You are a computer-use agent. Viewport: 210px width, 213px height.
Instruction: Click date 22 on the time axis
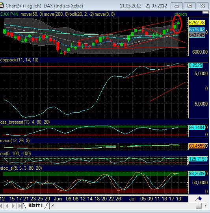coord(111,199)
